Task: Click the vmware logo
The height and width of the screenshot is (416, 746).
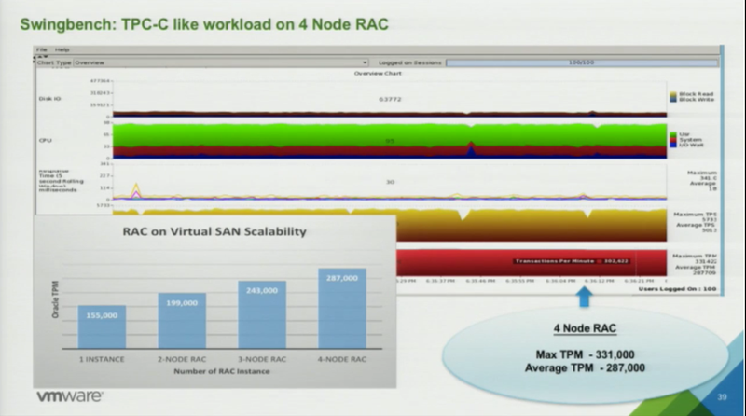Action: (x=70, y=396)
